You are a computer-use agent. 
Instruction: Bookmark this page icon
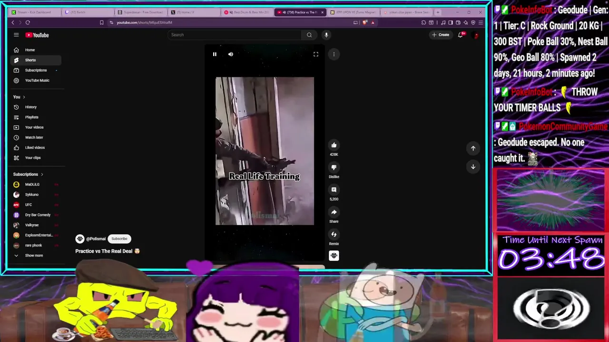click(x=101, y=22)
